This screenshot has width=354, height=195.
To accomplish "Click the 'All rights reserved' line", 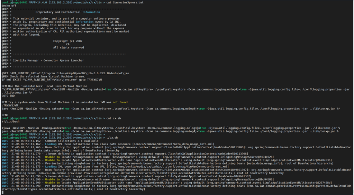I will [68, 47].
